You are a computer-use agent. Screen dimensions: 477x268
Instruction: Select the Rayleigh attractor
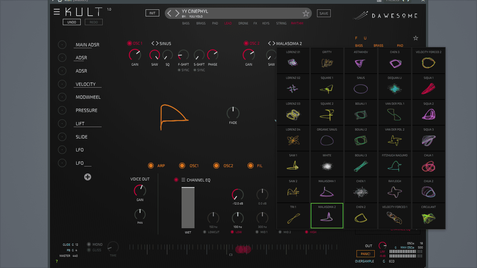[395, 189]
